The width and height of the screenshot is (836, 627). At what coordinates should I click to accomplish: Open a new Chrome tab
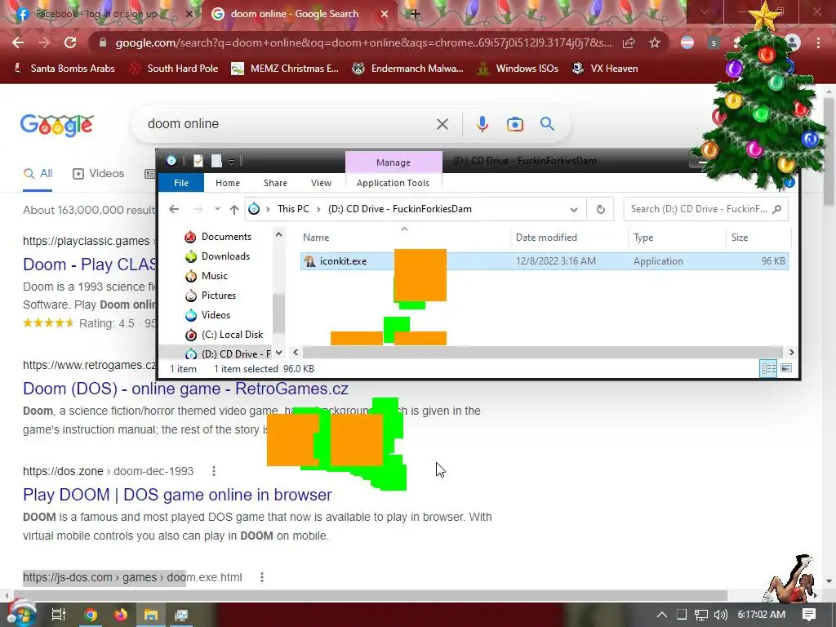416,14
